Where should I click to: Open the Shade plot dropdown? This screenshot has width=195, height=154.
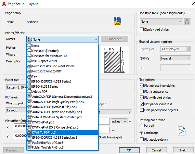point(175,49)
